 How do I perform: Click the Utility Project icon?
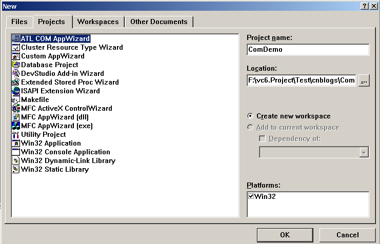pos(16,134)
